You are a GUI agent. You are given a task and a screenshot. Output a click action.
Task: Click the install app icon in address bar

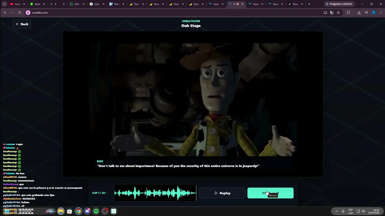(x=325, y=13)
